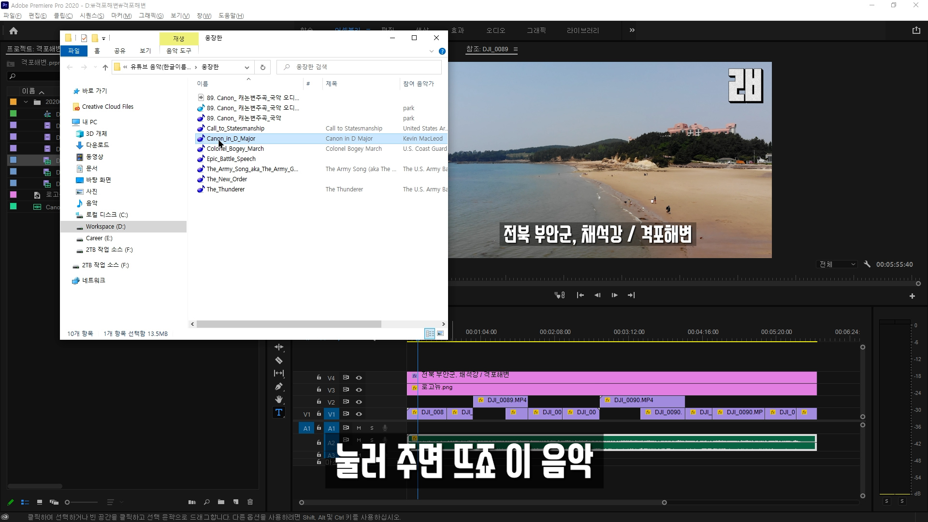928x522 pixels.
Task: Select the Type tool
Action: click(279, 412)
